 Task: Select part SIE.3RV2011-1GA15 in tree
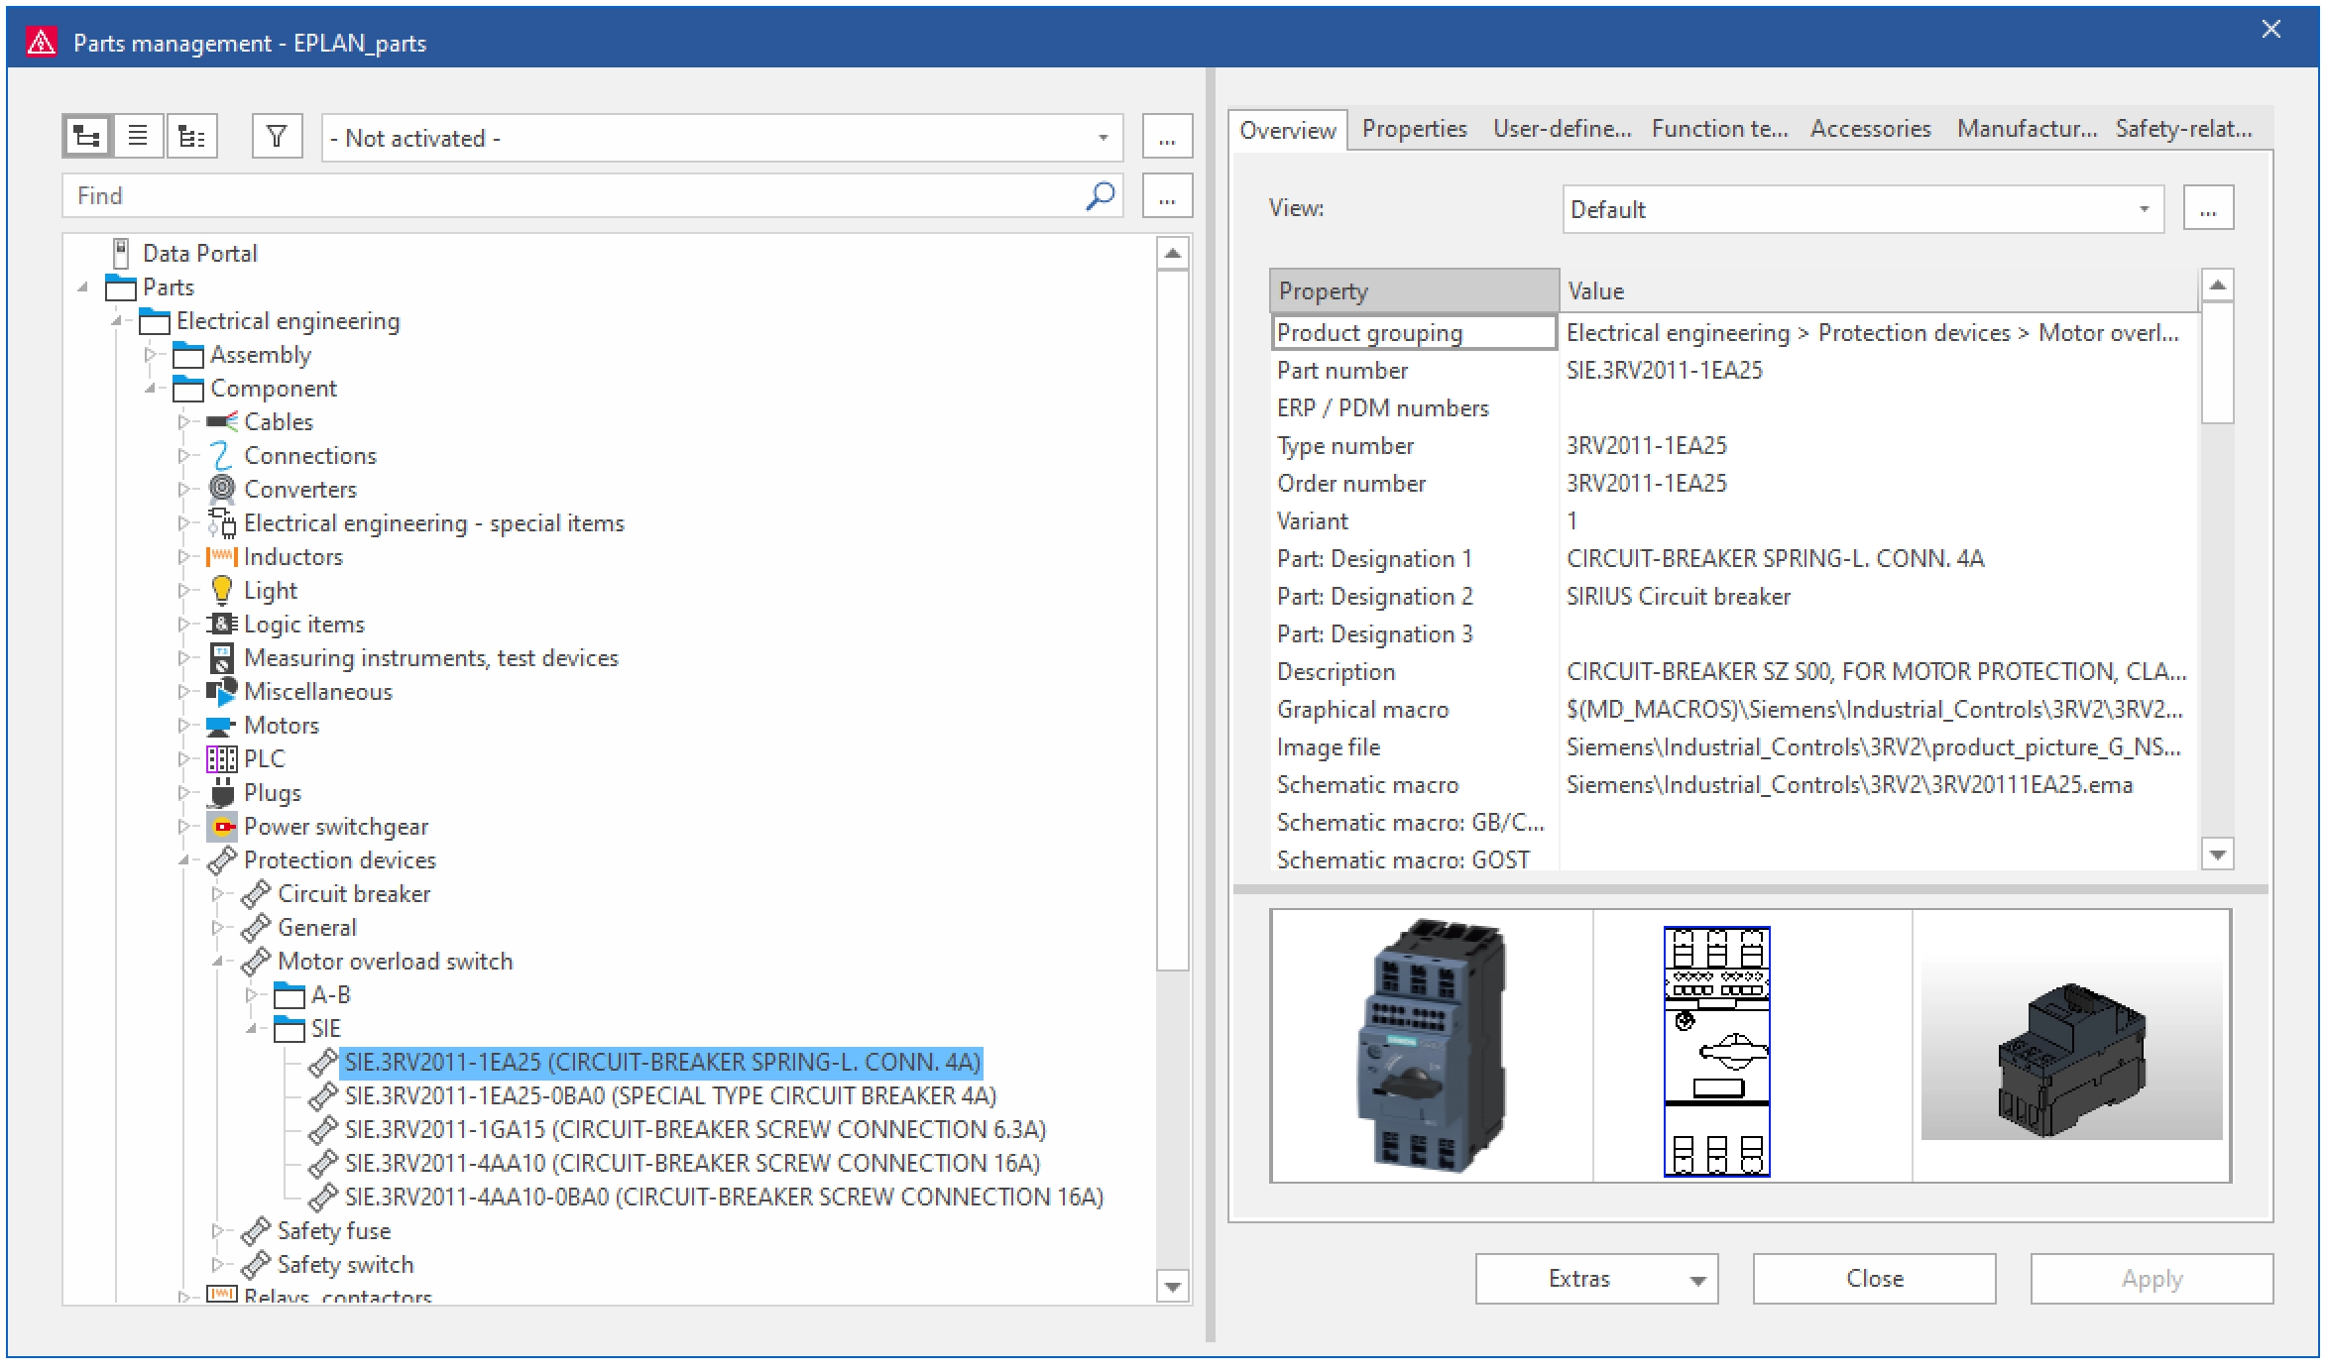695,1130
